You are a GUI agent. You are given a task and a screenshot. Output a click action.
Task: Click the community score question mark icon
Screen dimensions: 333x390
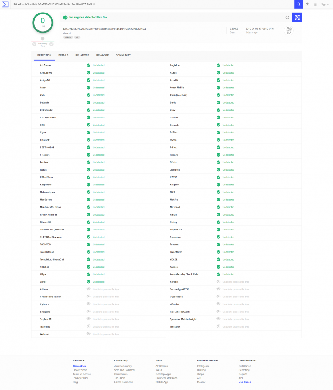(43, 38)
